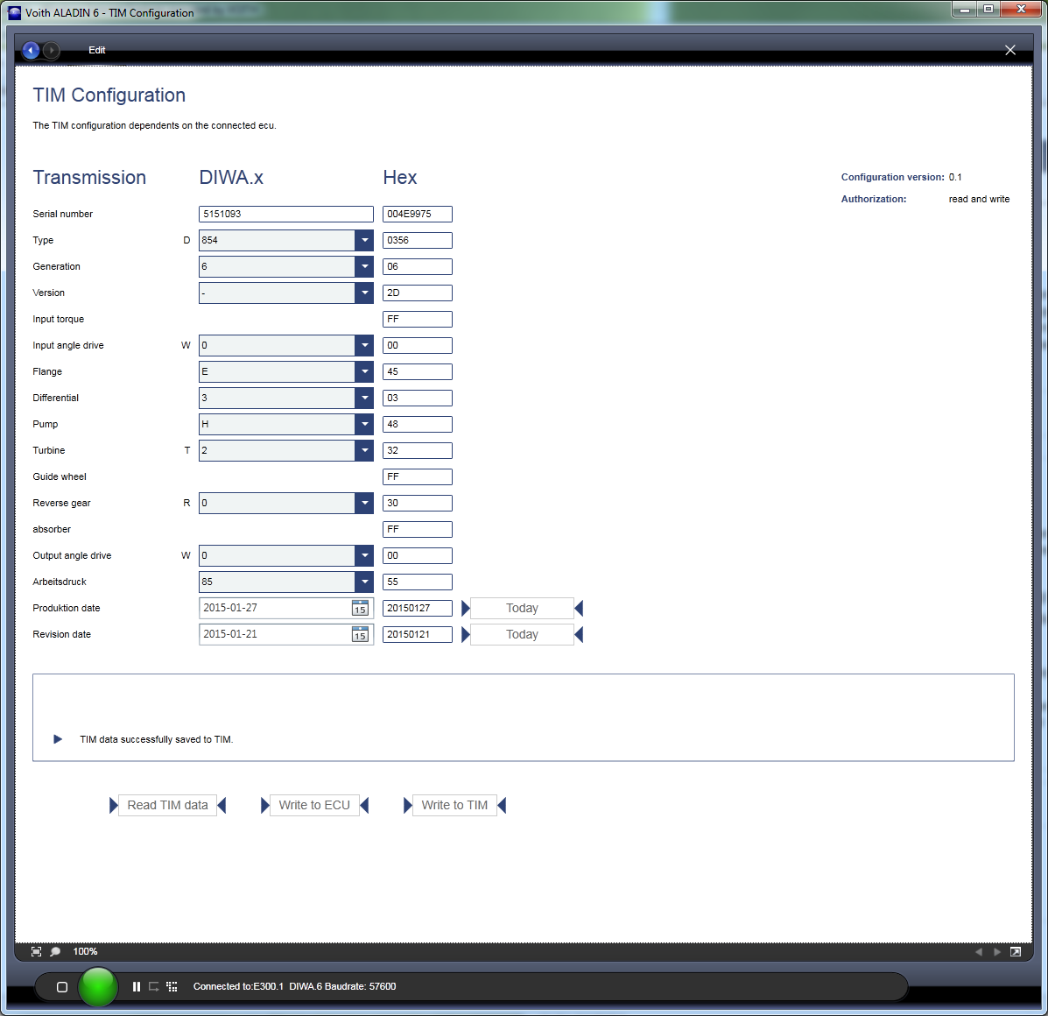The height and width of the screenshot is (1016, 1048).
Task: Click the hex date field 20150121
Action: 418,634
